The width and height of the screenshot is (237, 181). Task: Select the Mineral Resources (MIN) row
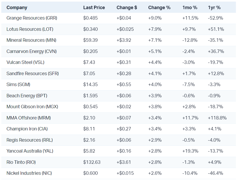click(x=31, y=40)
